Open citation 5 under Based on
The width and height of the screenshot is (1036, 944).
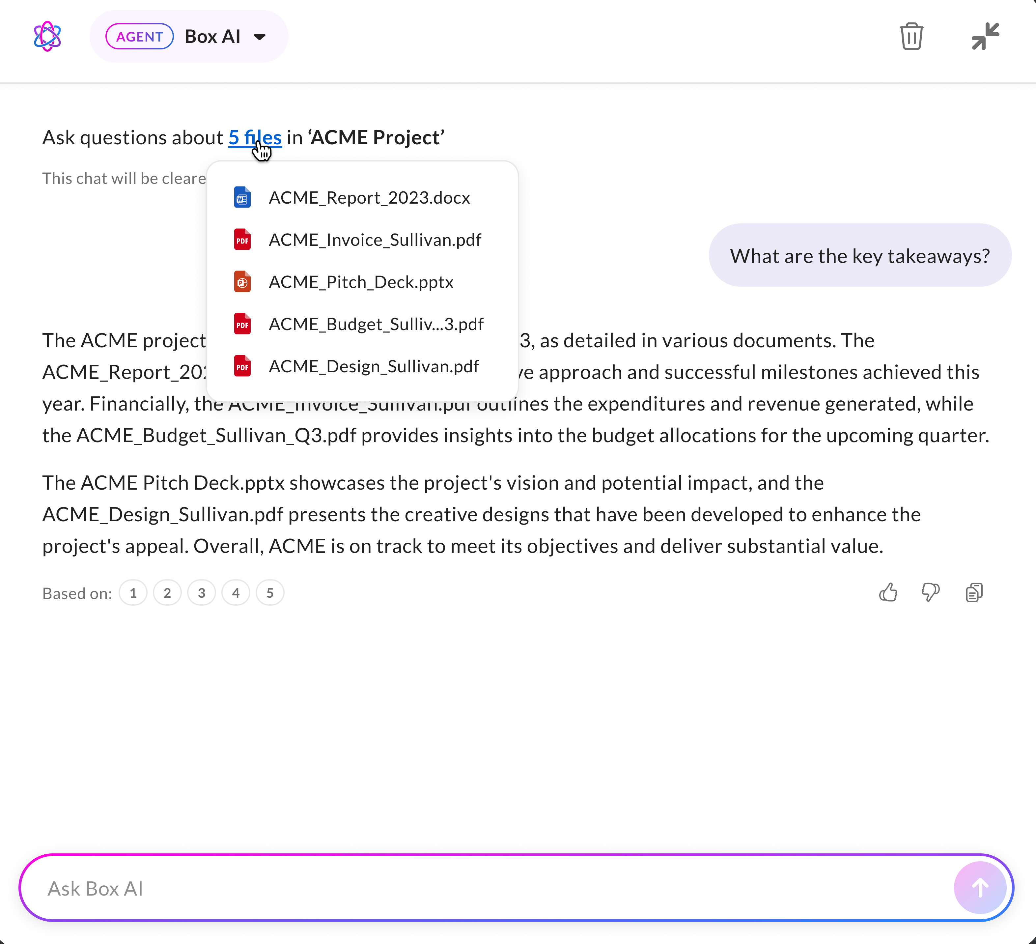(270, 593)
